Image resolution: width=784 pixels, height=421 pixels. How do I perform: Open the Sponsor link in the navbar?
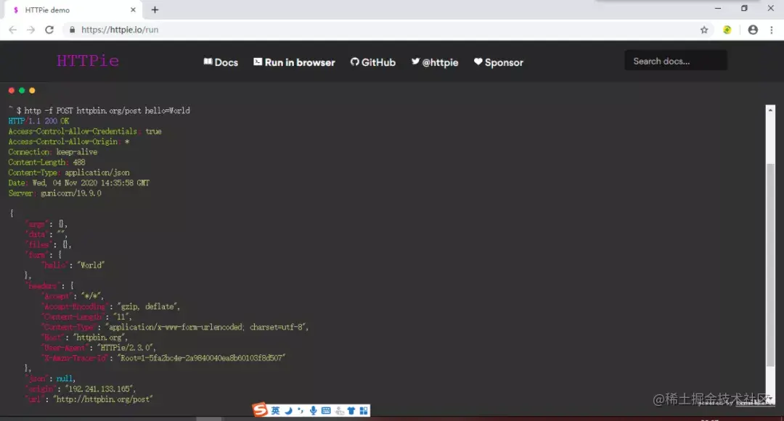tap(499, 62)
